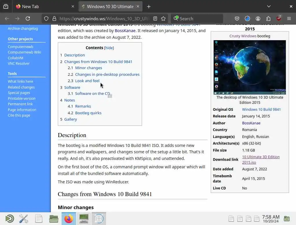The width and height of the screenshot is (296, 225).
Task: Open Special pages link
Action: tap(19, 93)
